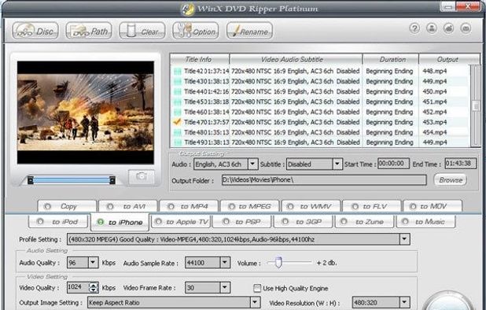Click the preview trim end marker
Image resolution: width=486 pixels, height=310 pixels.
112,180
